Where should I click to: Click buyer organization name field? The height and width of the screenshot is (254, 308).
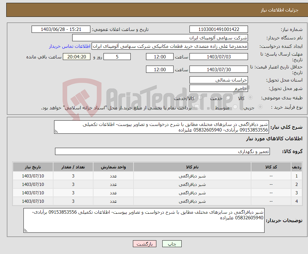click(x=160, y=38)
